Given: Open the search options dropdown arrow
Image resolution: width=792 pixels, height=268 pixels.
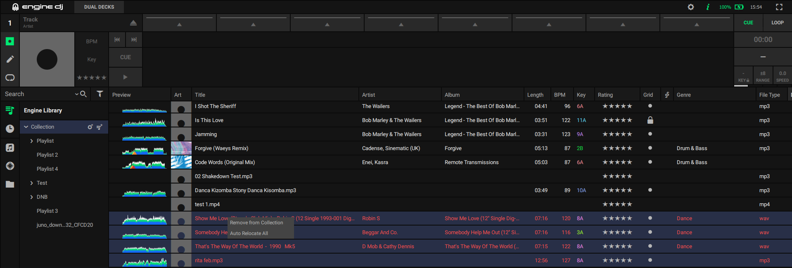Looking at the screenshot, I should (x=76, y=94).
